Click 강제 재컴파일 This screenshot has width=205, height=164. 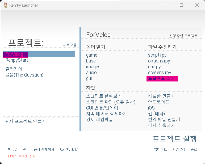tap(99, 119)
